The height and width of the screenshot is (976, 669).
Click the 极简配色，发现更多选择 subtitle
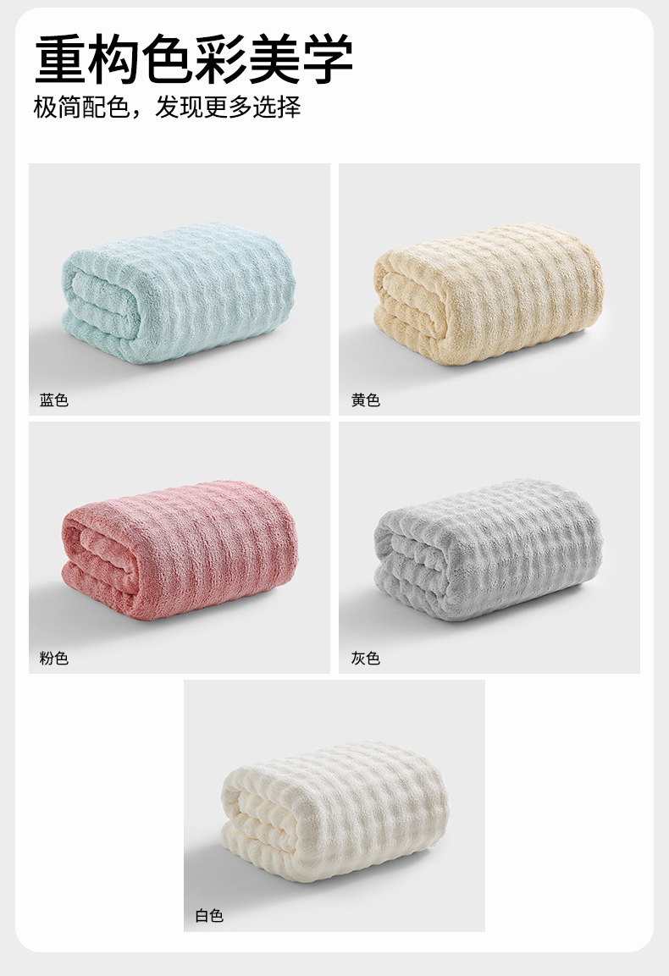(167, 107)
